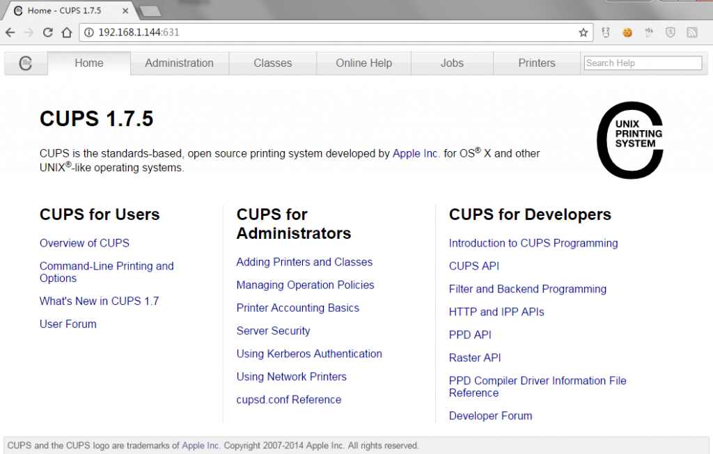Screen dimensions: 713x454
Task: Open the Raster API link
Action: click(475, 358)
